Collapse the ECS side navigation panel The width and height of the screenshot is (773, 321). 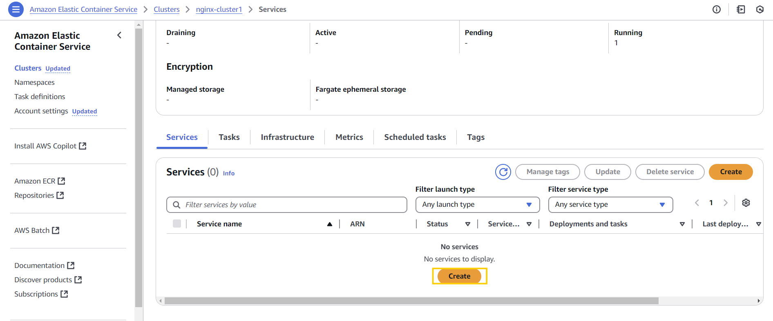tap(119, 35)
